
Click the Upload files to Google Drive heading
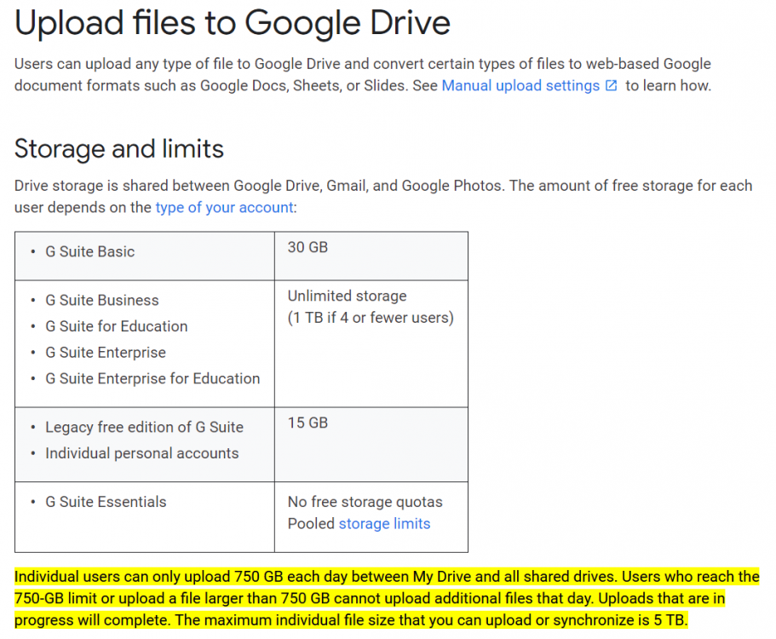click(x=232, y=23)
